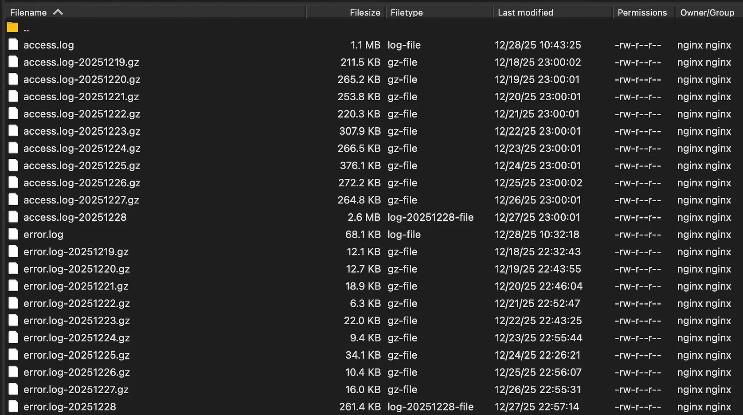The width and height of the screenshot is (743, 415).
Task: Click the Owner/Group column header
Action: pyautogui.click(x=707, y=12)
